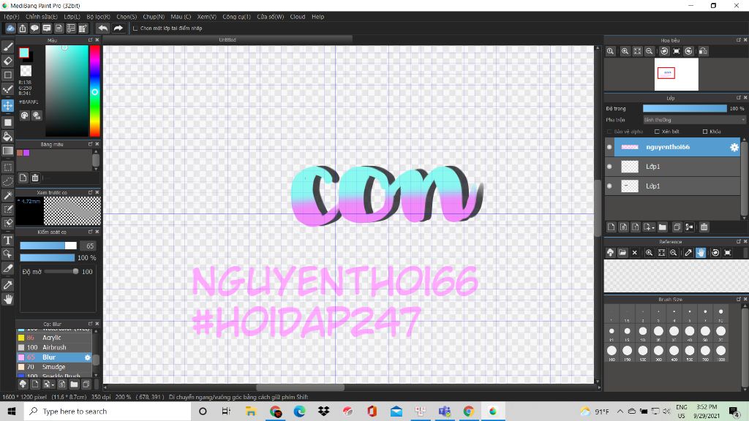
Task: Select the Bucket fill tool
Action: 7,137
